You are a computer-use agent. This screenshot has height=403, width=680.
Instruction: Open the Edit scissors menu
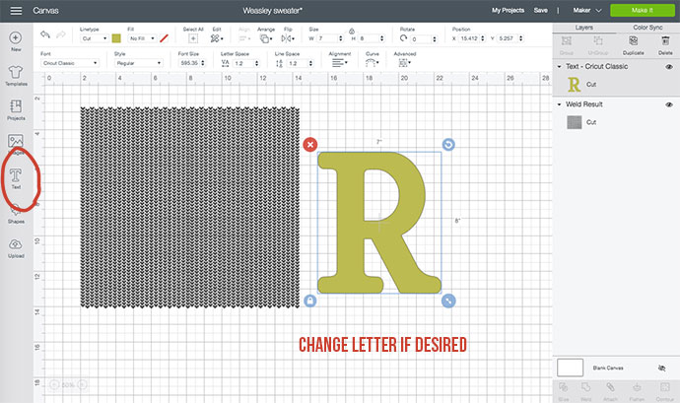click(217, 38)
